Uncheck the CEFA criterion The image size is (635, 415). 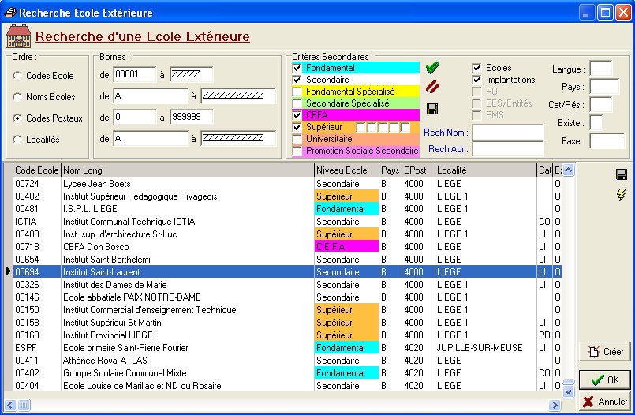[297, 115]
